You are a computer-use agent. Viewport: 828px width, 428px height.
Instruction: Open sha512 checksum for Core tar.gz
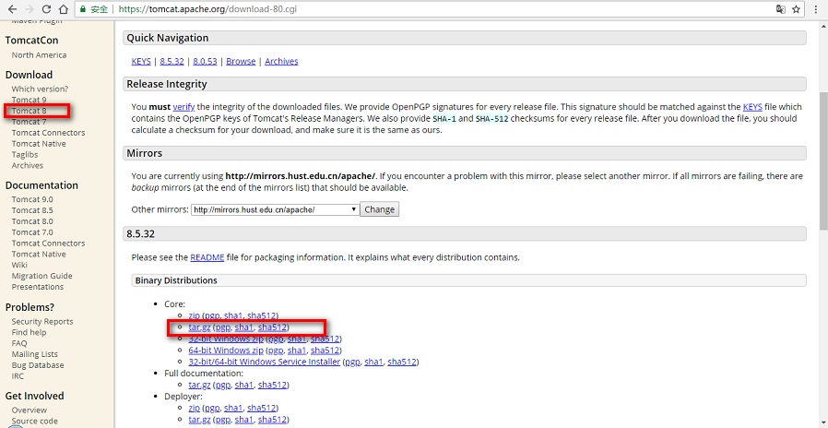point(272,327)
